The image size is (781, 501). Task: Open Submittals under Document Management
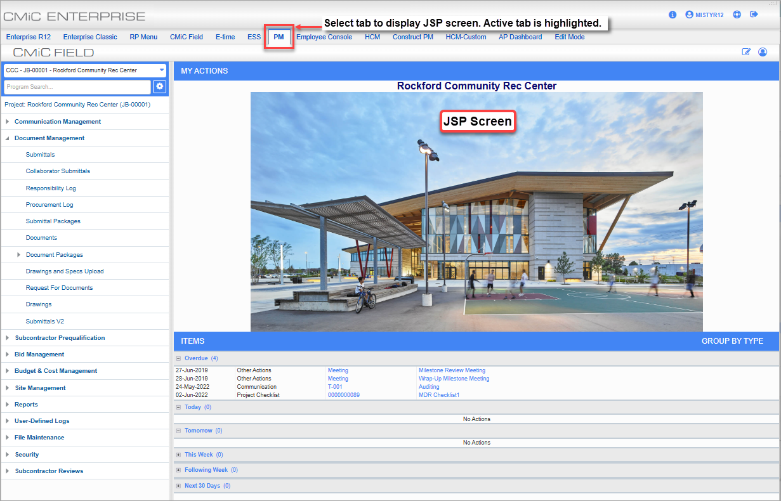(x=40, y=154)
